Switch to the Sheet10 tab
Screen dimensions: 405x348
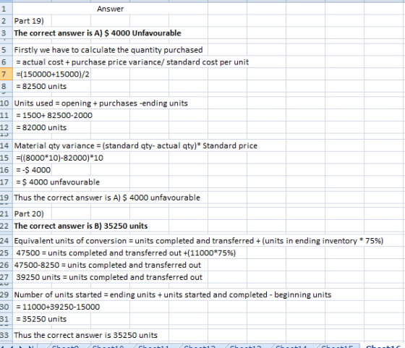[x=108, y=347]
